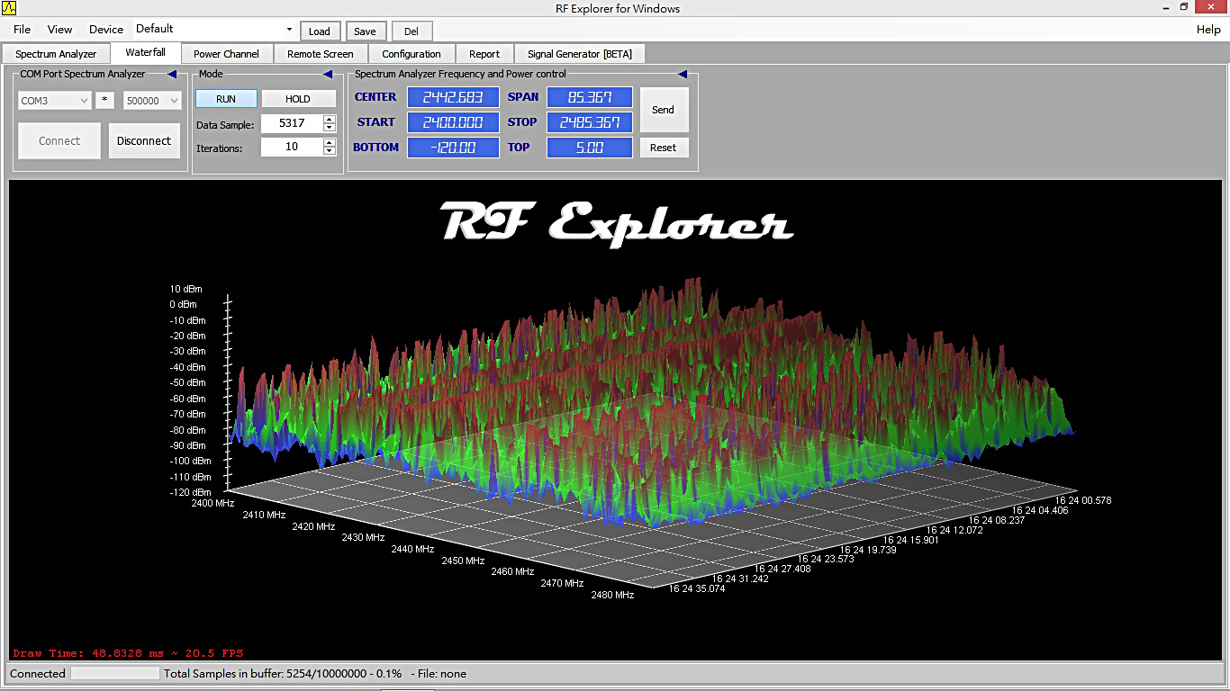The height and width of the screenshot is (691, 1230).
Task: Click the Load button
Action: (x=320, y=31)
